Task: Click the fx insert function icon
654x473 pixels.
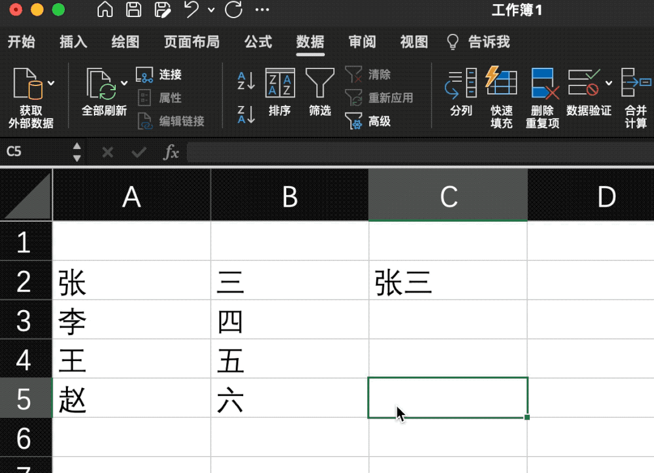Action: pyautogui.click(x=172, y=153)
